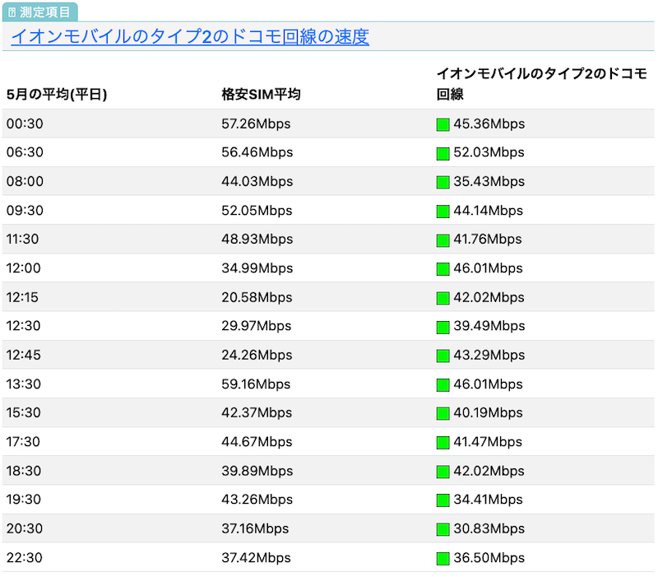The width and height of the screenshot is (658, 577).
Task: Select the 12:00 time cell
Action: 24,268
